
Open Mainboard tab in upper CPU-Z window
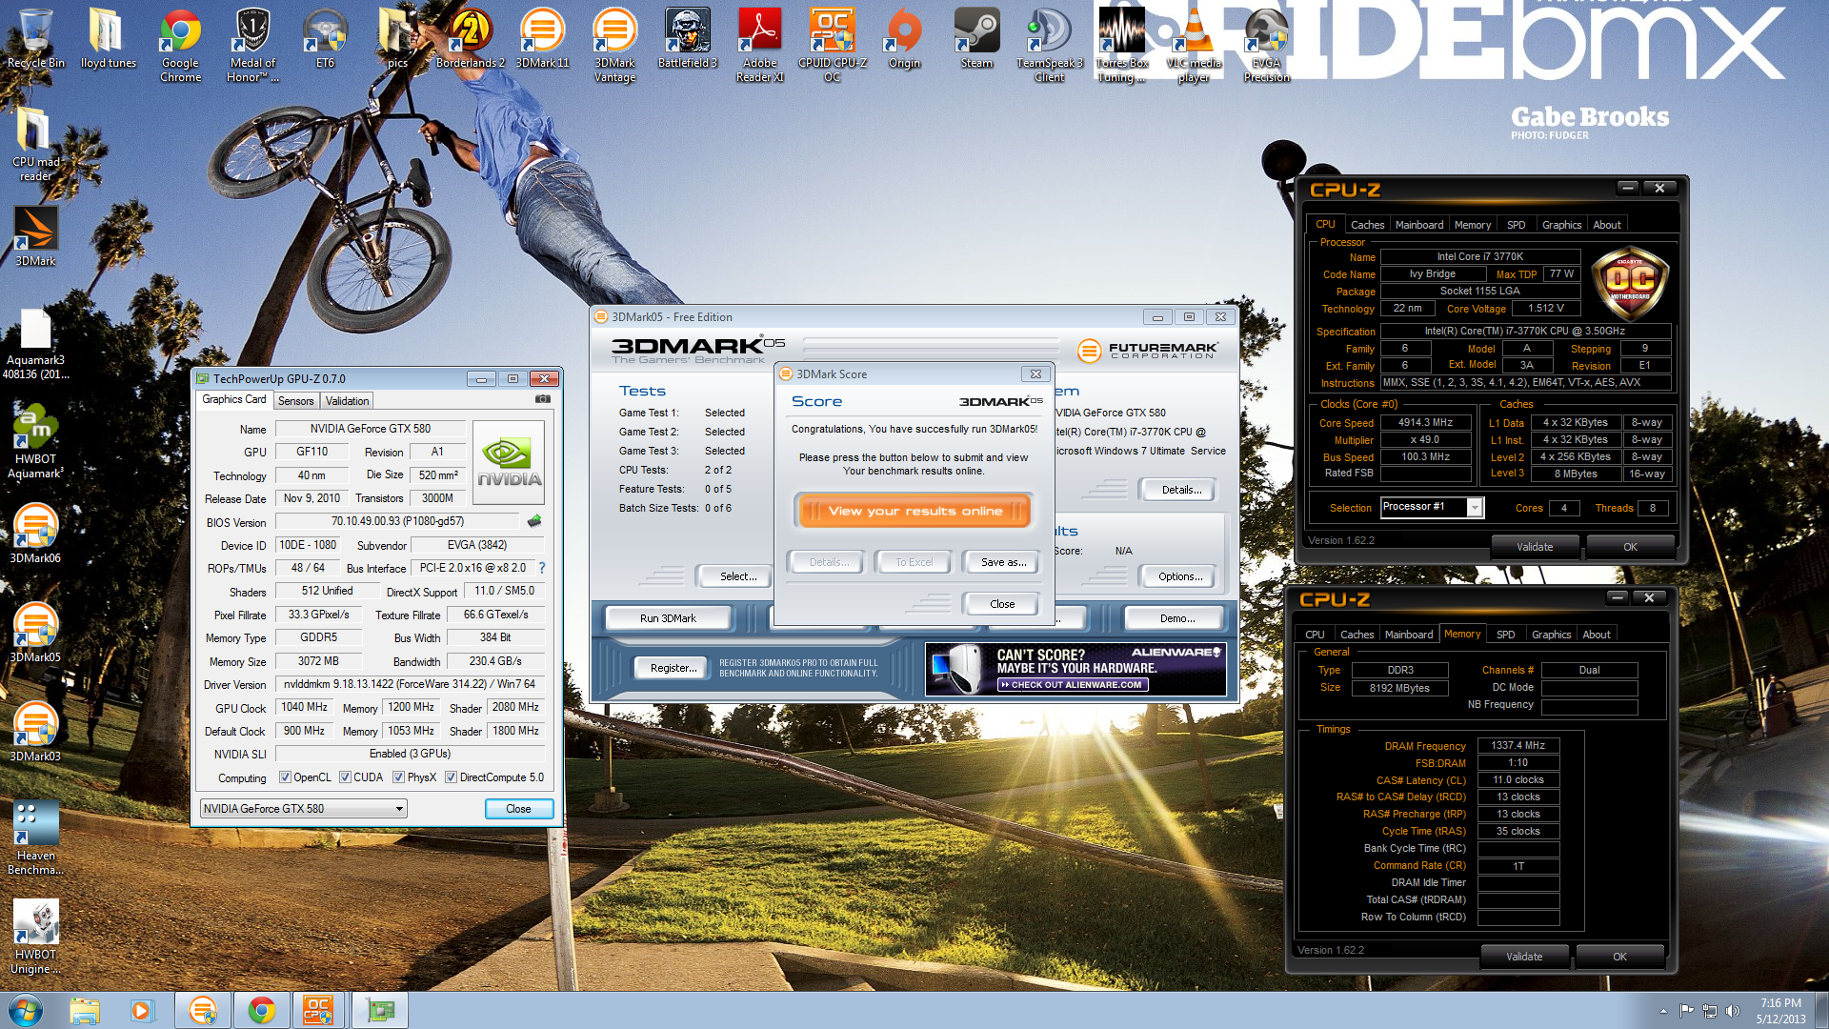[x=1419, y=225]
